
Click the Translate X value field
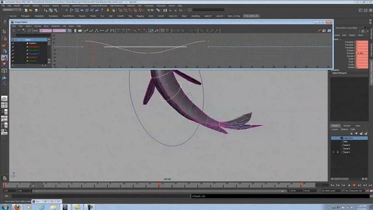362,42
